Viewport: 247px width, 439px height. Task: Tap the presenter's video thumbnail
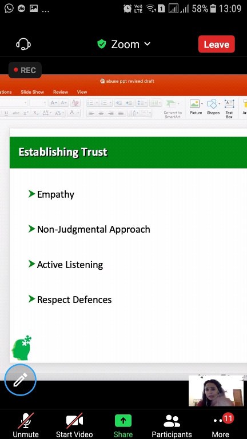(216, 391)
